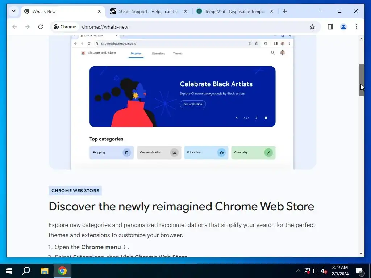The image size is (371, 278).
Task: Close the Temp Mail tab
Action: 272,11
